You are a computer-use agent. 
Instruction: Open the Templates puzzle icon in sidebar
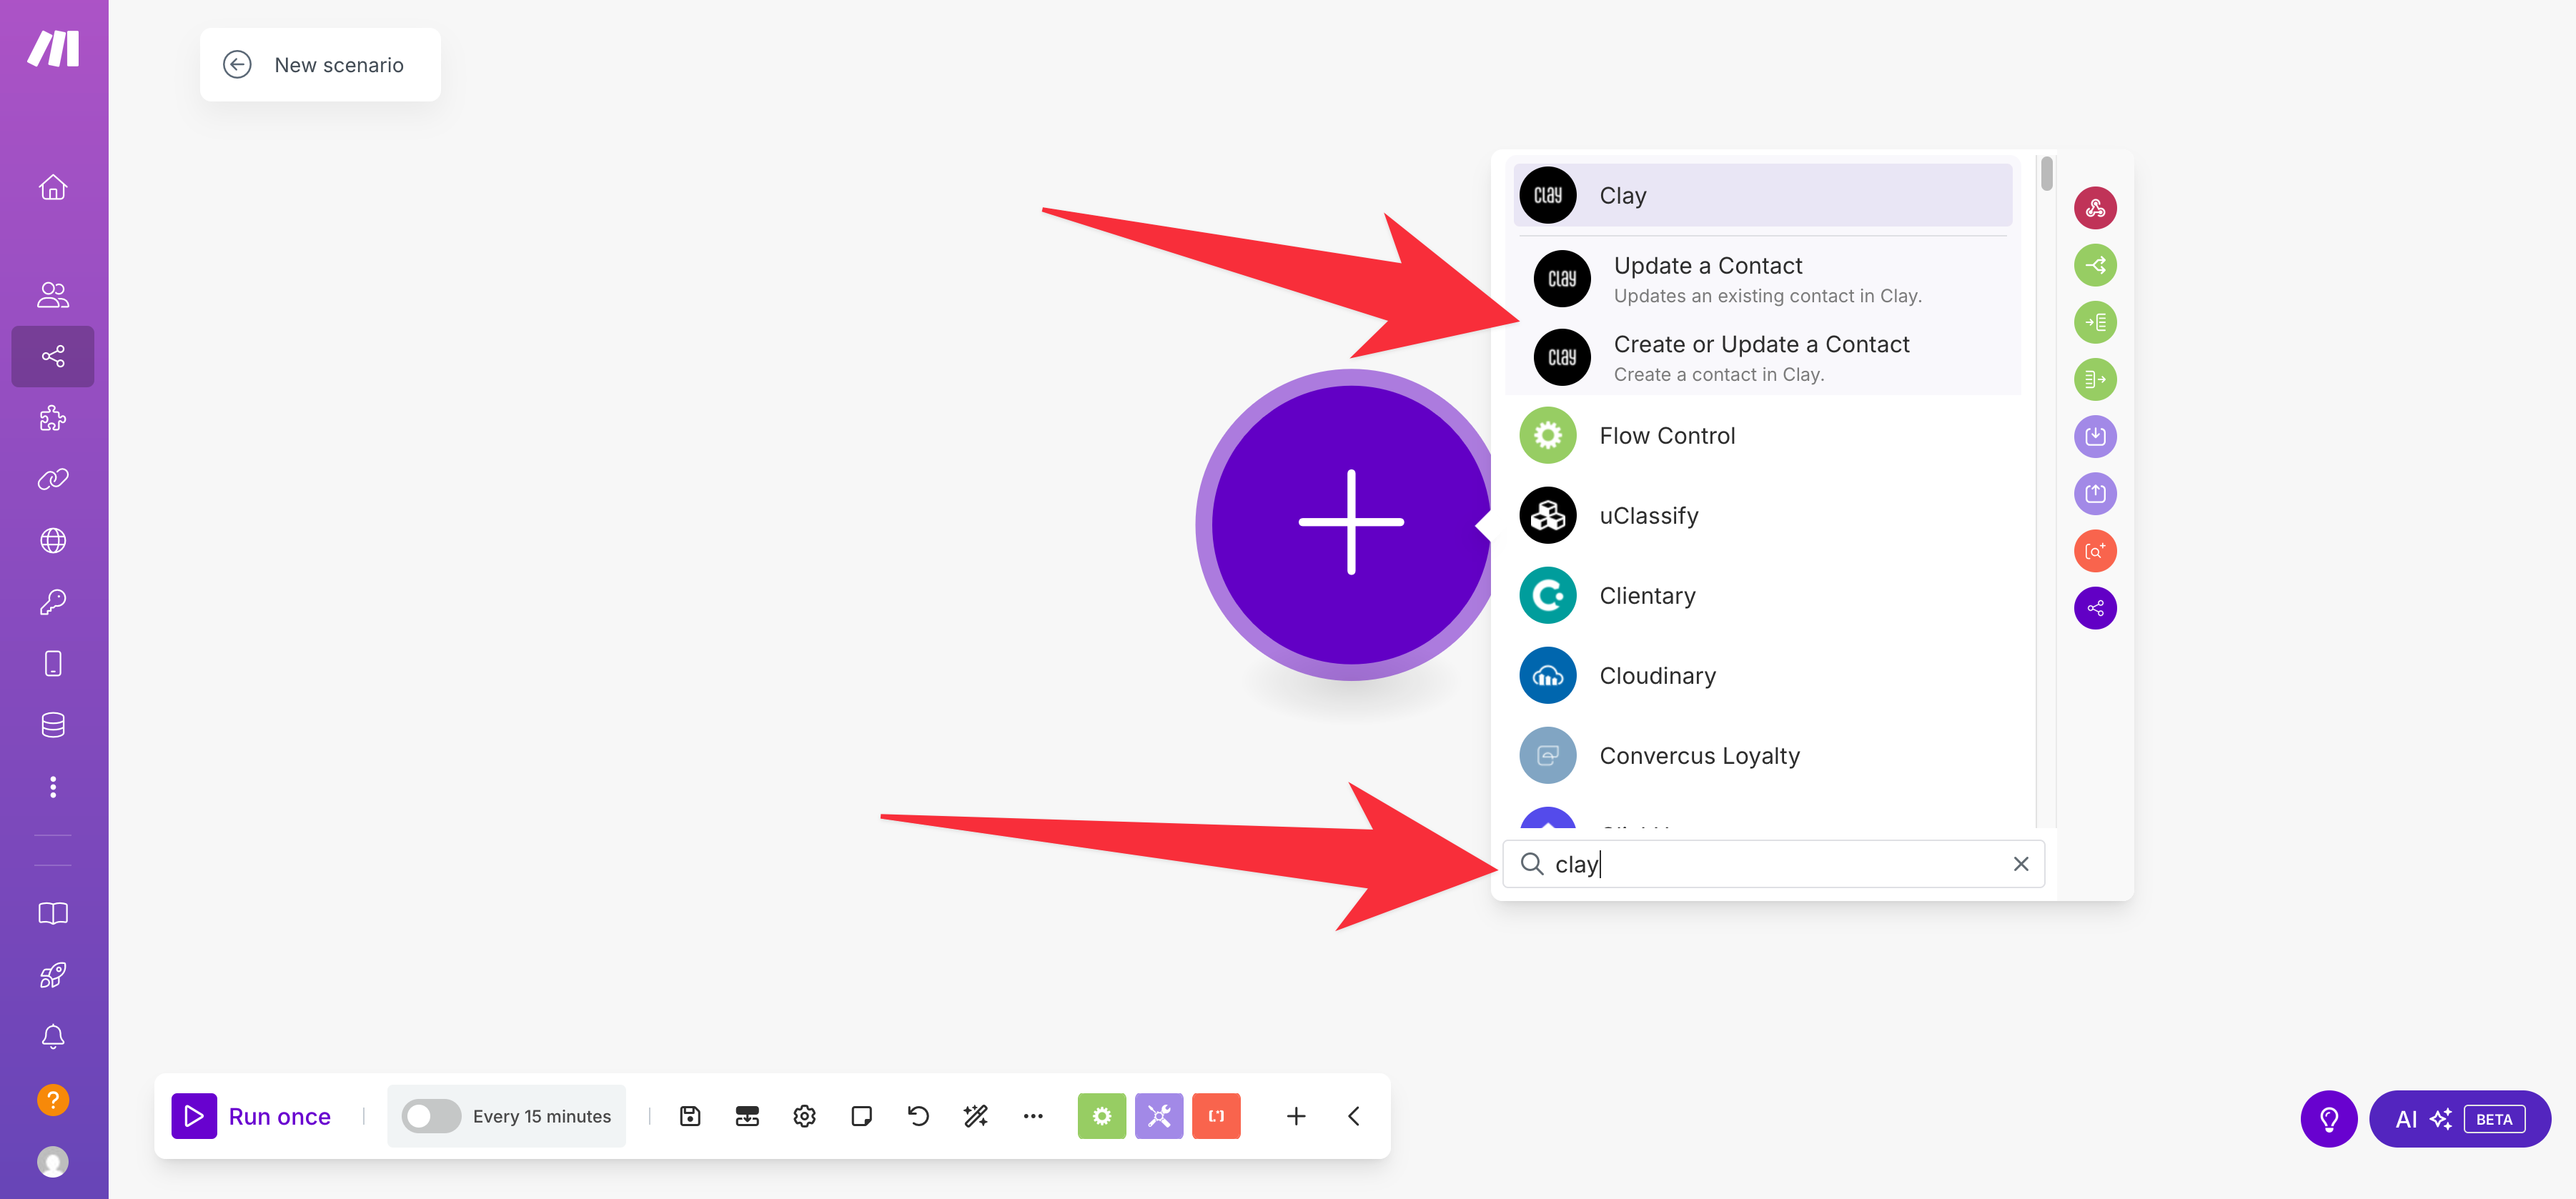coord(53,417)
